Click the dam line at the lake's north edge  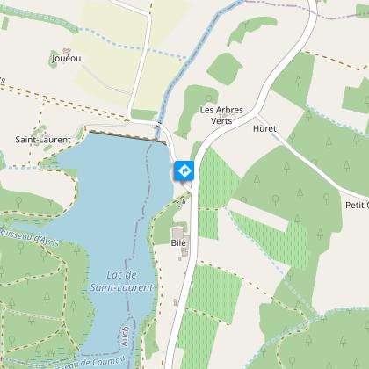127,138
